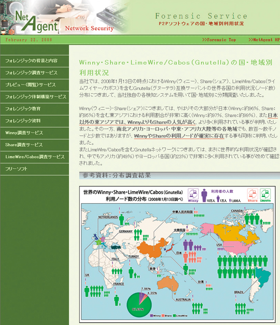Click the 香港 label on map
Image resolution: width=280 pixels, height=325 pixels.
click(x=152, y=269)
